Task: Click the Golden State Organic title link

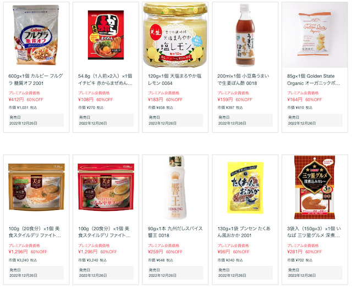Action: [x=313, y=79]
